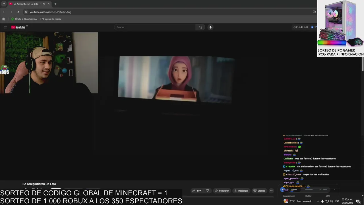Show hidden system tray icons
This screenshot has width=364, height=205.
318,201
